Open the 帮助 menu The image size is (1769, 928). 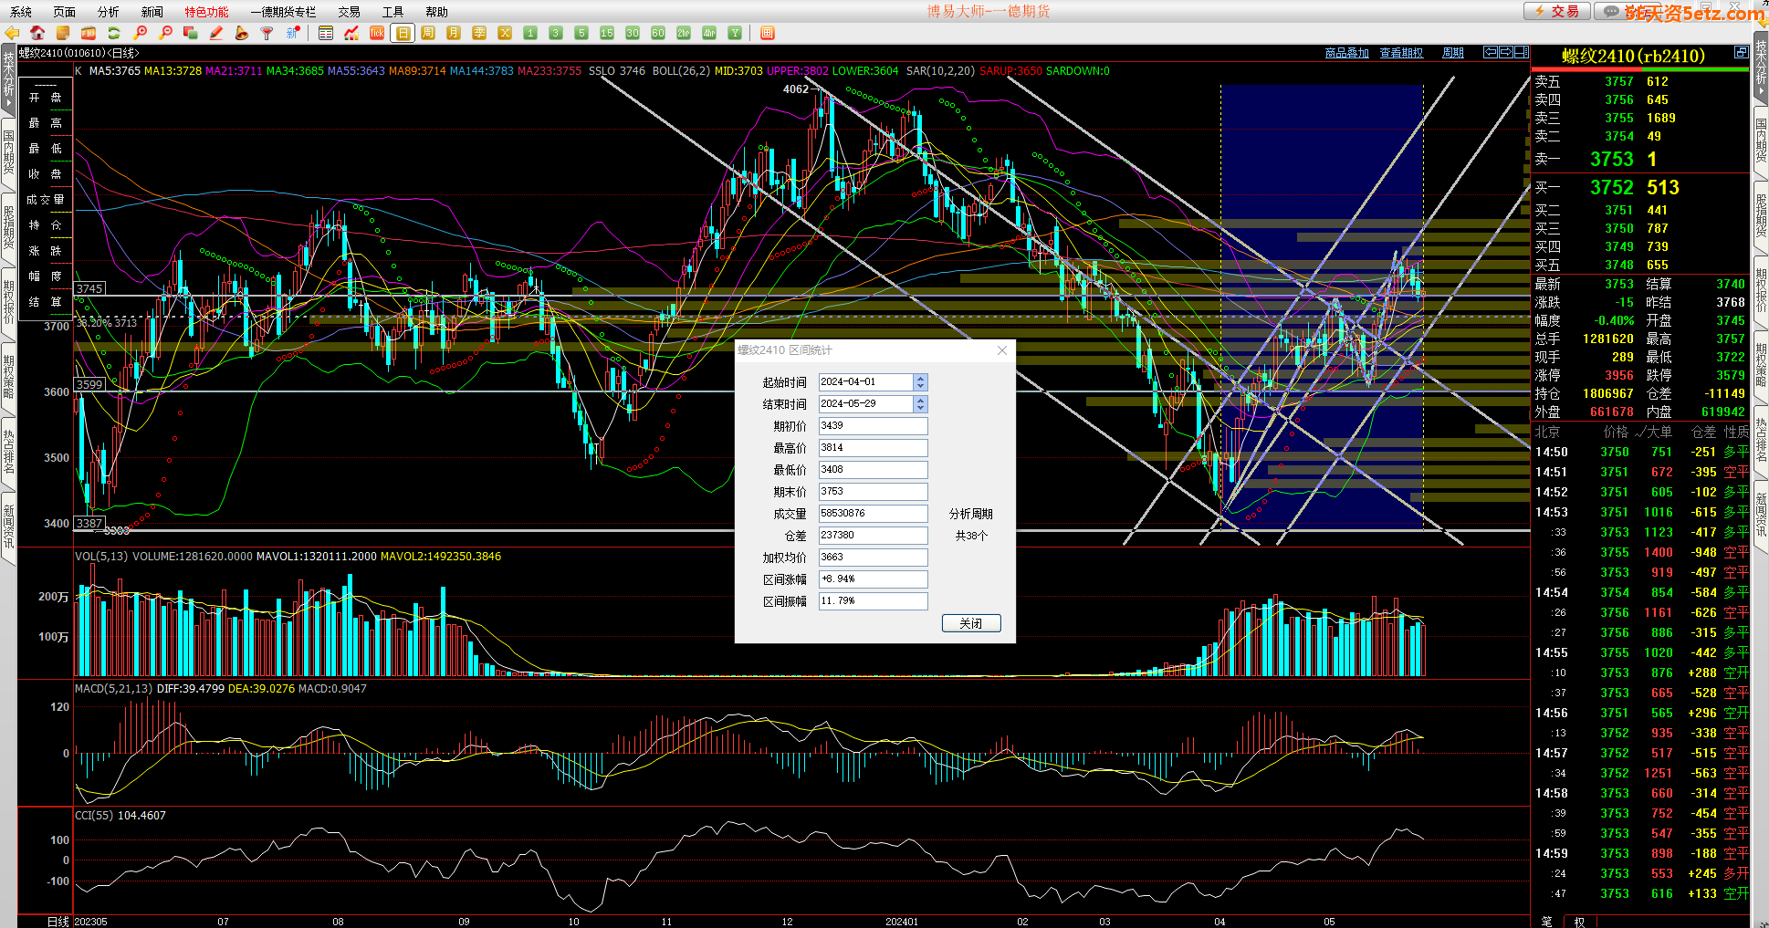(436, 12)
